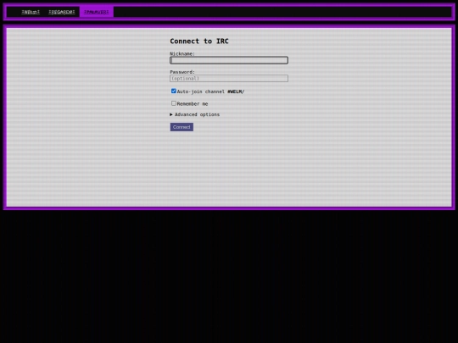
Task: Click the 'Password:' label text
Action: 182,72
